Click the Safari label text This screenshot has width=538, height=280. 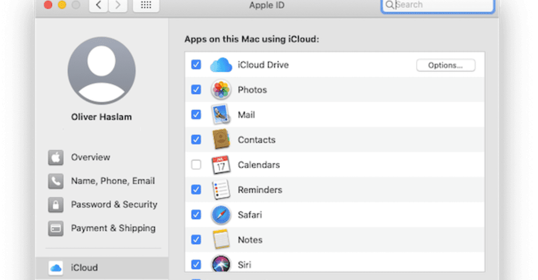(250, 215)
